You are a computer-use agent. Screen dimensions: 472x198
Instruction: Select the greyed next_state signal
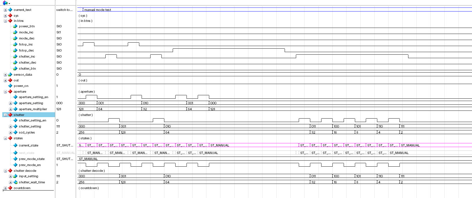pos(26,153)
